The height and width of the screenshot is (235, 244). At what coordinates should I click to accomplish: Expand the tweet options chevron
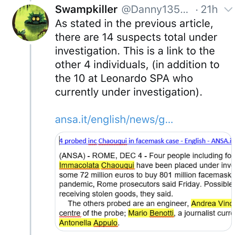228,9
